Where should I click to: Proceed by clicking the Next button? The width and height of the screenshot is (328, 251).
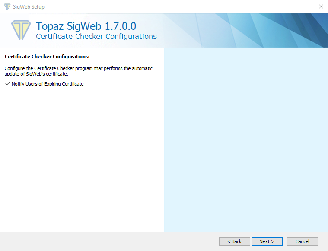pyautogui.click(x=267, y=241)
